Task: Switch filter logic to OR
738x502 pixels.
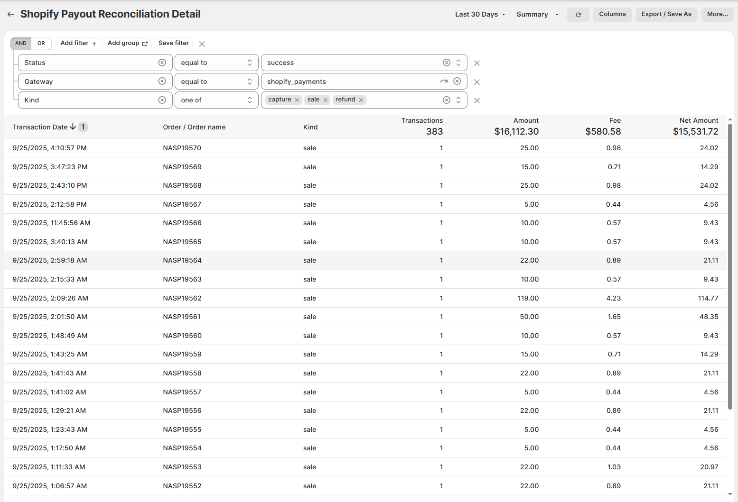Action: 41,44
